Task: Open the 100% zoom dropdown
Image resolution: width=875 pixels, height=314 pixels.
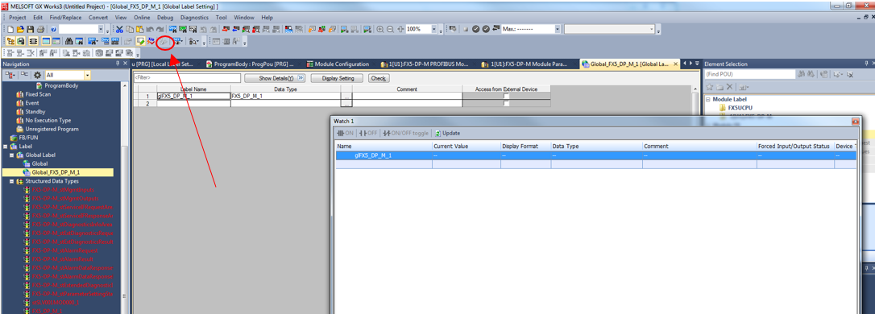Action: [x=433, y=29]
